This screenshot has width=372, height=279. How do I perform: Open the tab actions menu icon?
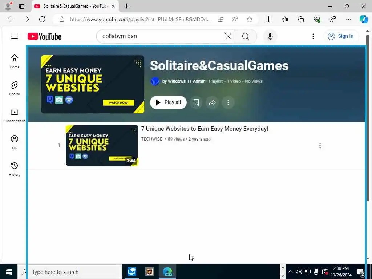tap(22, 6)
